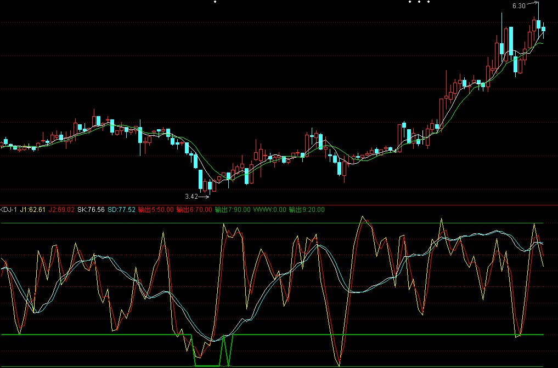Viewport: 558px width, 368px height.
Task: Click the 6.30 high price annotation
Action: [x=518, y=6]
